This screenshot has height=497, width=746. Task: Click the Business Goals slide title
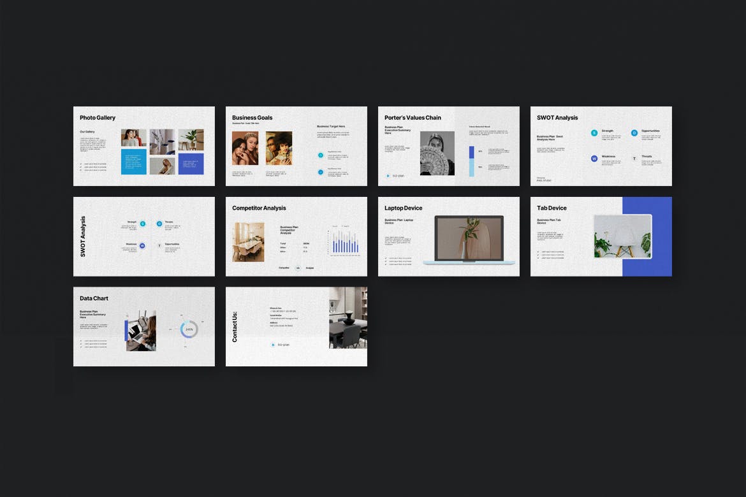click(x=252, y=118)
